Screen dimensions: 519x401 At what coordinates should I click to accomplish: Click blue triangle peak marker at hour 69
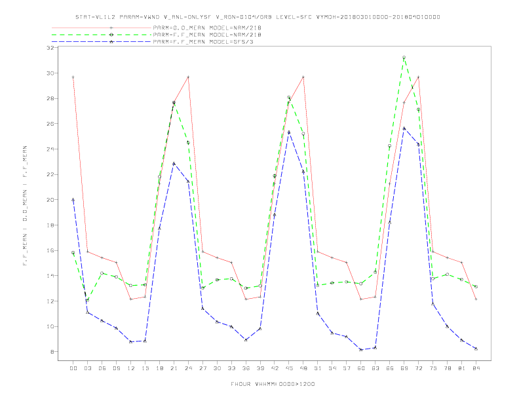[x=404, y=128]
